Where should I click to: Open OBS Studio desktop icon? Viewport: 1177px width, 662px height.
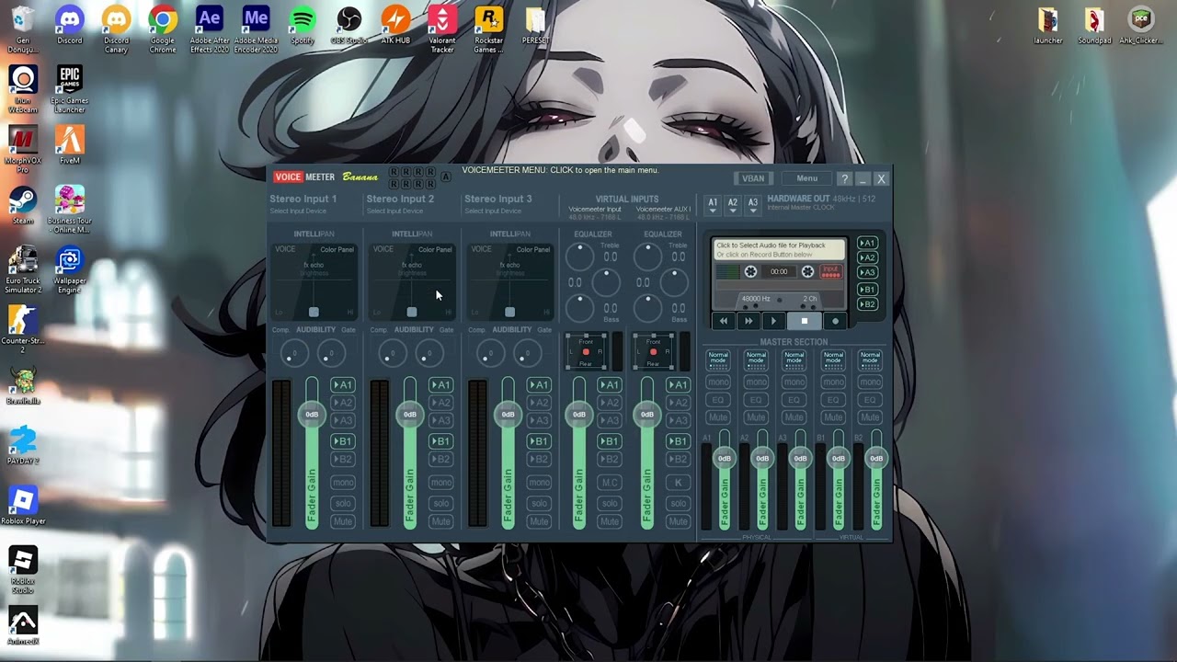pos(349,26)
